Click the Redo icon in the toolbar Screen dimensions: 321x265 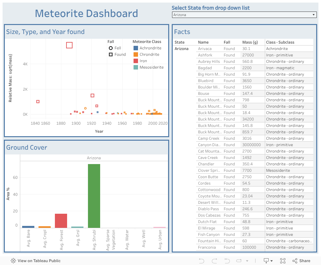click(x=214, y=261)
